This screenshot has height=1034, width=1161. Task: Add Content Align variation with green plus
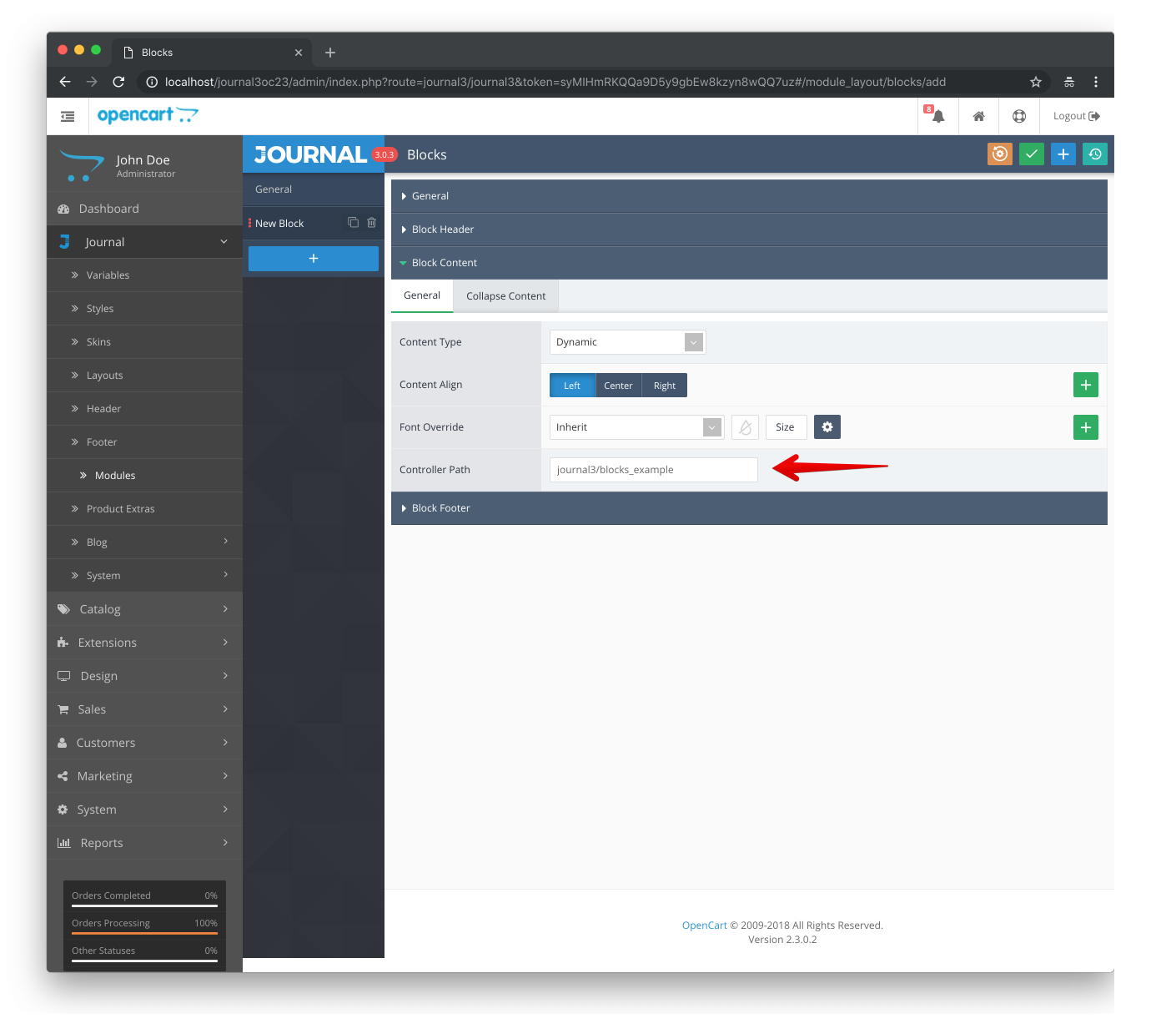(1085, 385)
